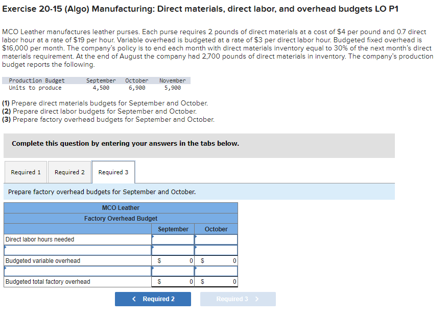Click October Budgeted variable overhead total cell
447x321 pixels.
tap(216, 261)
